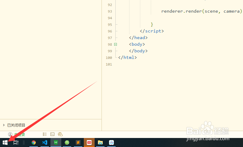Click line number 100 in the gutter
Screen dimensions: 243x147
point(109,58)
